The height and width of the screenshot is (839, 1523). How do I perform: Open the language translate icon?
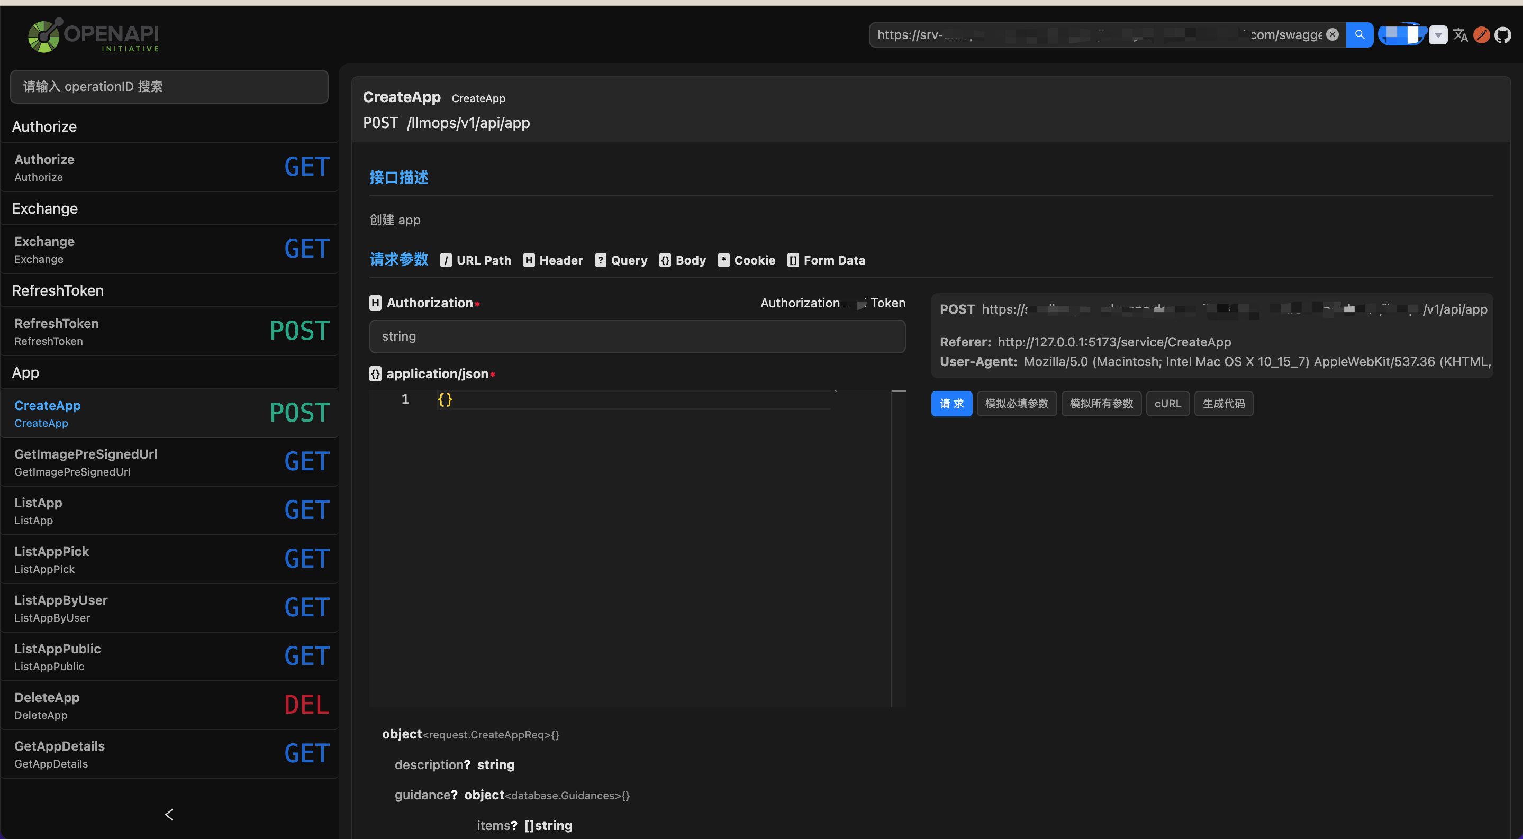point(1461,35)
